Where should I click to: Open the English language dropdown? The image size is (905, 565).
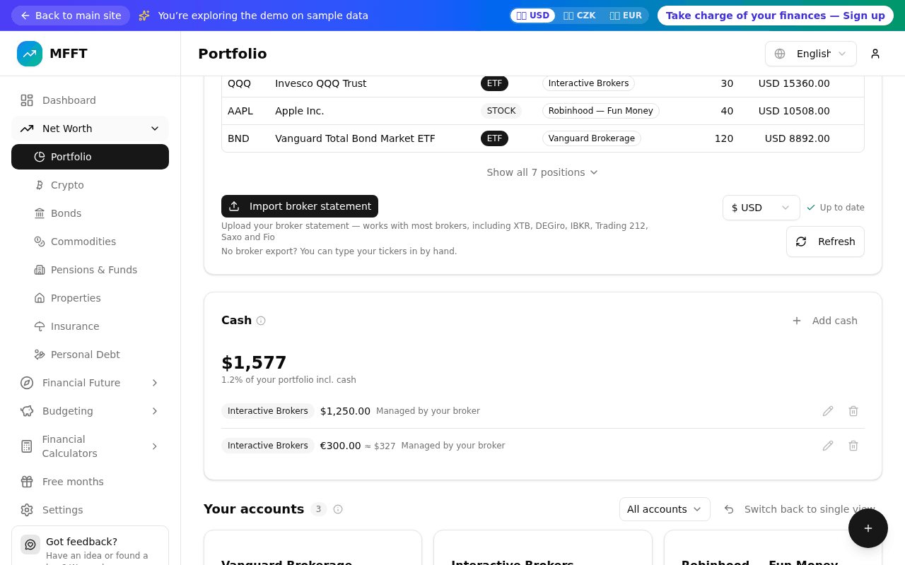click(x=811, y=54)
